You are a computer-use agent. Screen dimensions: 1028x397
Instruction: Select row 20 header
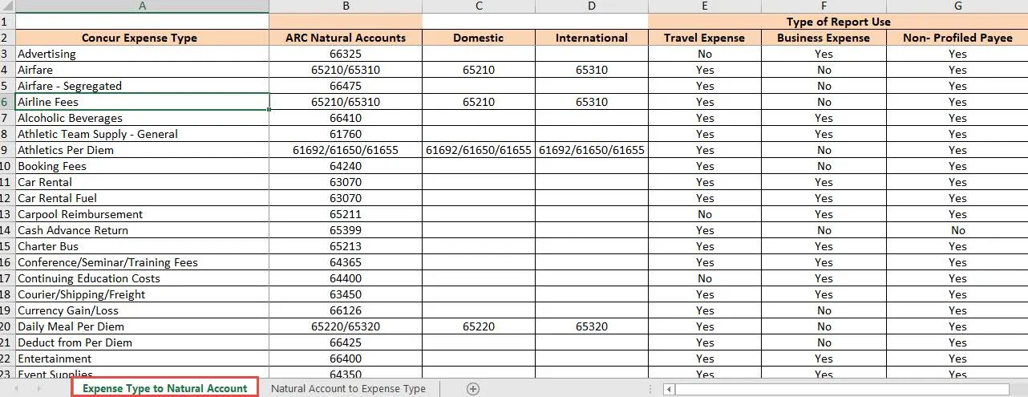coord(7,326)
